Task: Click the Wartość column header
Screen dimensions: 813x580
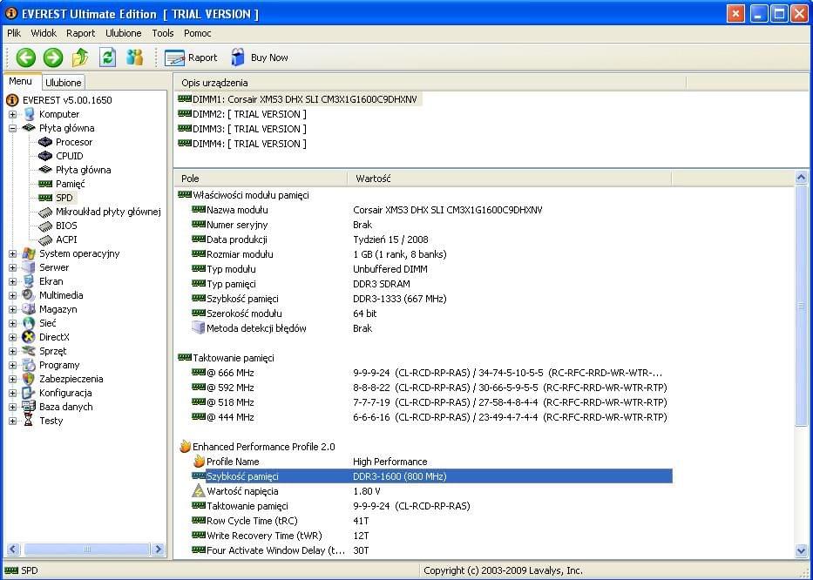Action: click(x=509, y=179)
